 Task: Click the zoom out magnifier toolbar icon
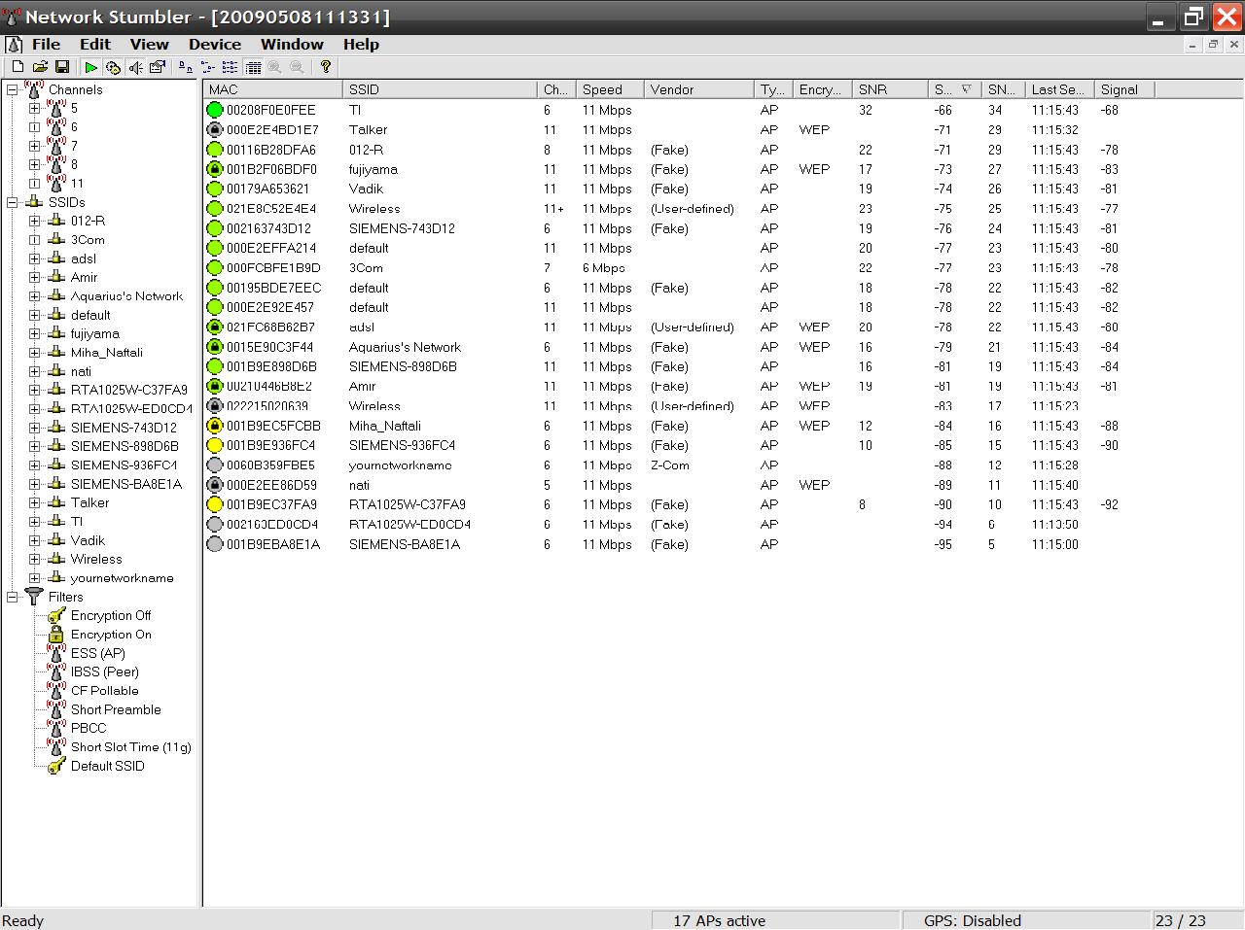297,67
